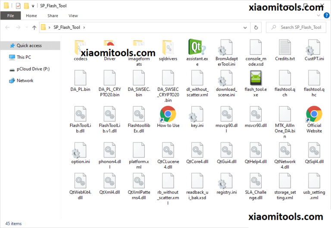Open the How to Use Chrome shortcut

[168, 115]
